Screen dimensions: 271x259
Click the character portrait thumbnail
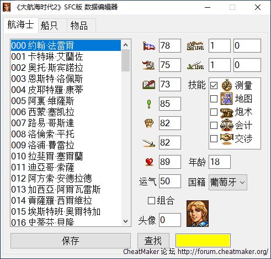pyautogui.click(x=198, y=214)
